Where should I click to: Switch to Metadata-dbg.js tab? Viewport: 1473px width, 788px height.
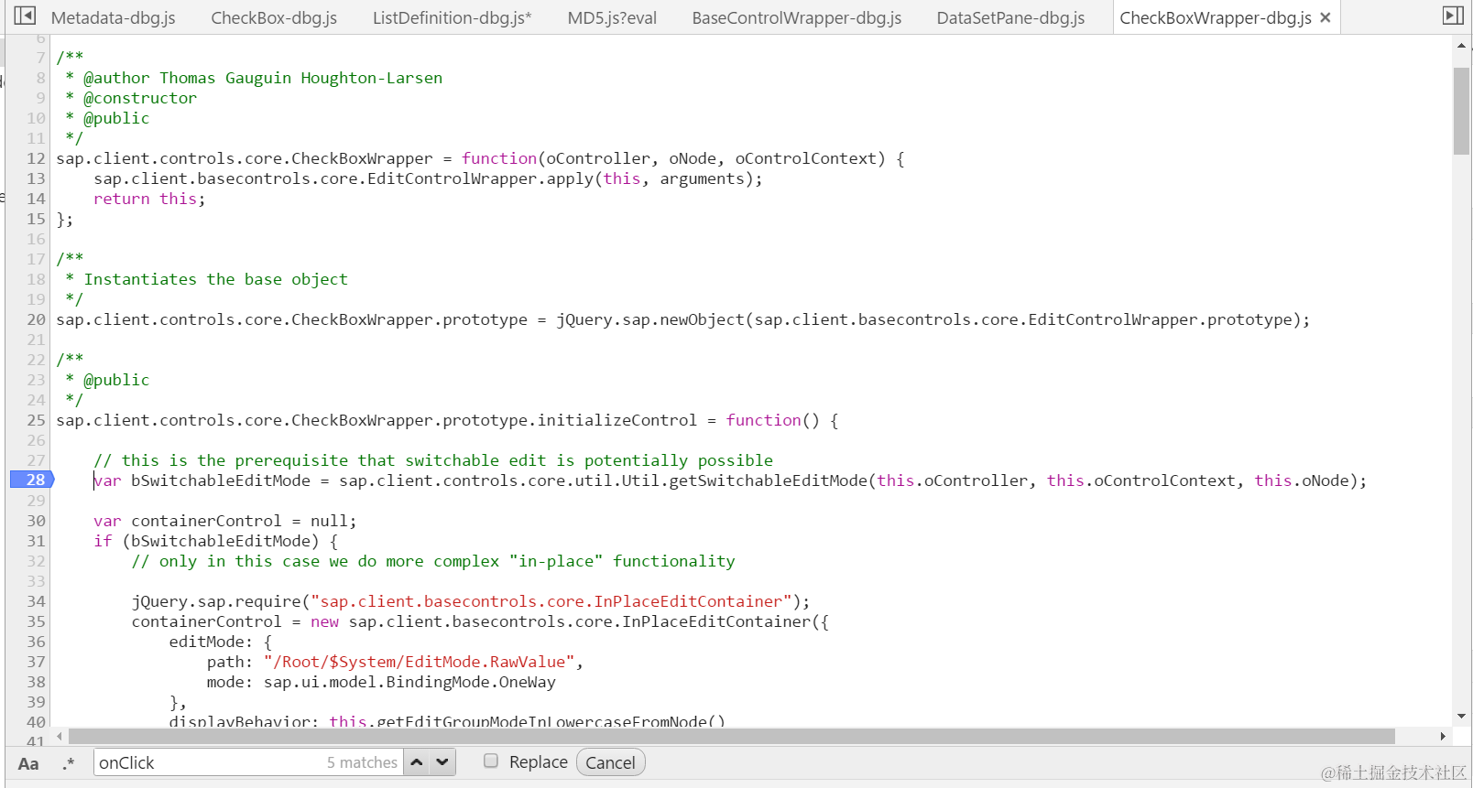[x=113, y=18]
